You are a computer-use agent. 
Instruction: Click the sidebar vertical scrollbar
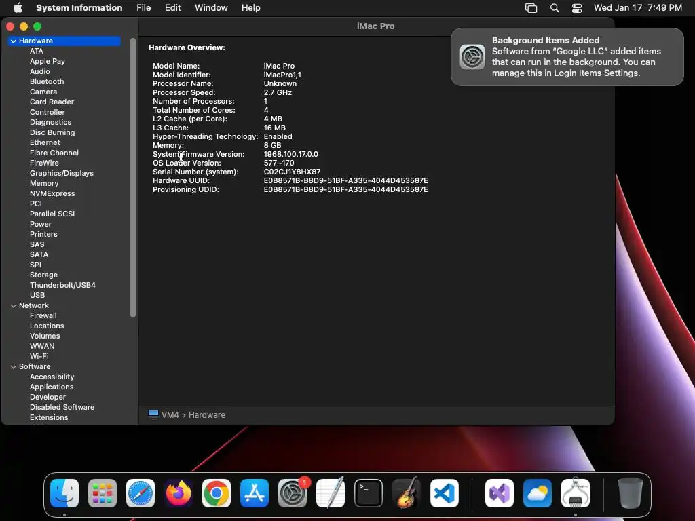[x=133, y=177]
